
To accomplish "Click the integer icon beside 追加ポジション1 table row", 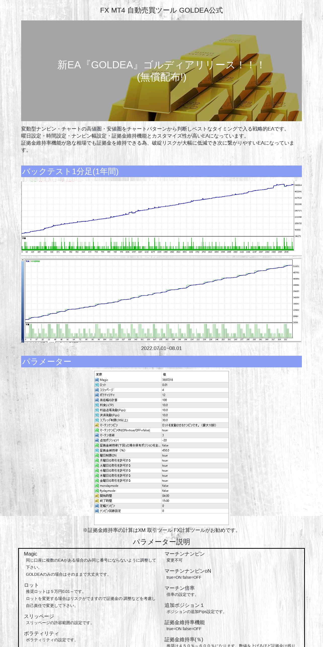I will tap(97, 440).
